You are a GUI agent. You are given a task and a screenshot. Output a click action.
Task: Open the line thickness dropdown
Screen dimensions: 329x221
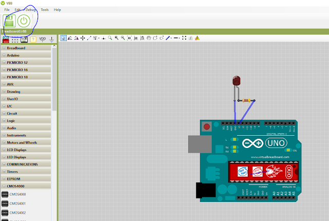click(x=179, y=38)
